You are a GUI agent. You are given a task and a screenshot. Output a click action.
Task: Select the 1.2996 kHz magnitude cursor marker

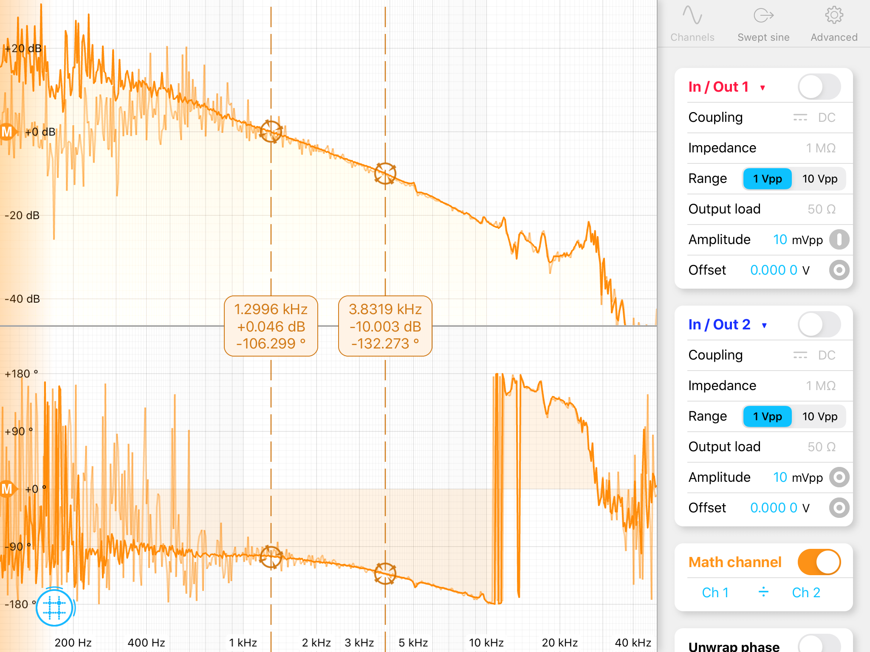tap(271, 131)
